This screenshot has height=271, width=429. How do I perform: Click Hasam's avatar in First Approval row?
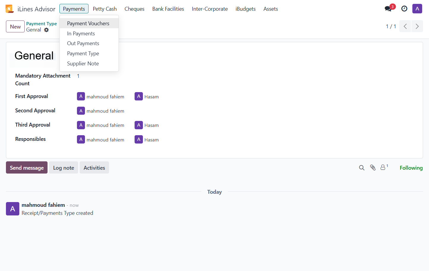tap(138, 96)
